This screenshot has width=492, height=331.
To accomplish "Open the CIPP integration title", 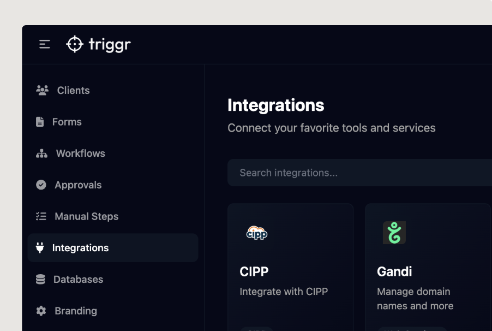I will pyautogui.click(x=254, y=271).
